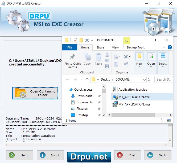Click the Cut scissors icon
The image size is (177, 163).
point(107,55)
